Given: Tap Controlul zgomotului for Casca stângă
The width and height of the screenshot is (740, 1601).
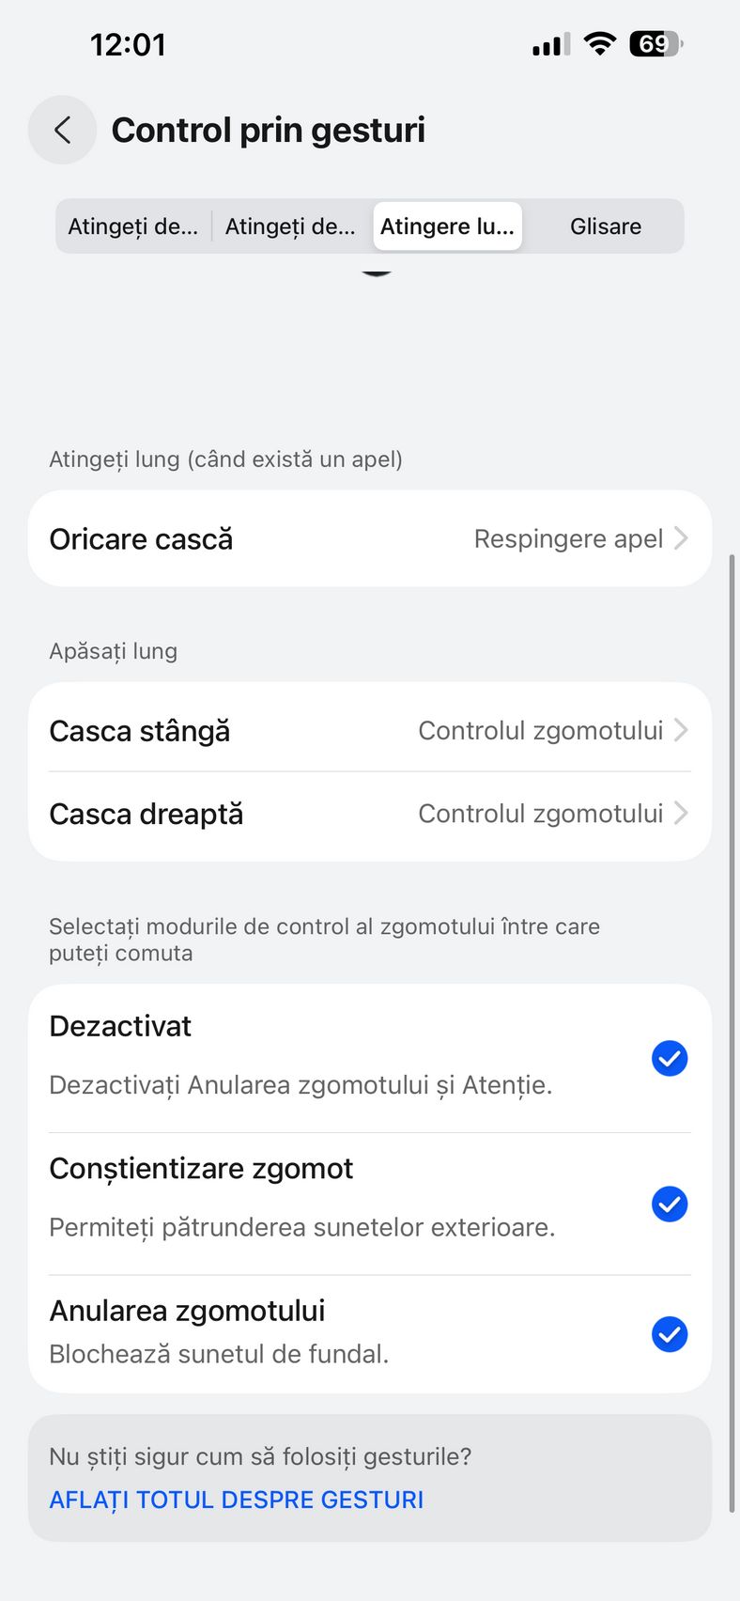Looking at the screenshot, I should pyautogui.click(x=540, y=730).
